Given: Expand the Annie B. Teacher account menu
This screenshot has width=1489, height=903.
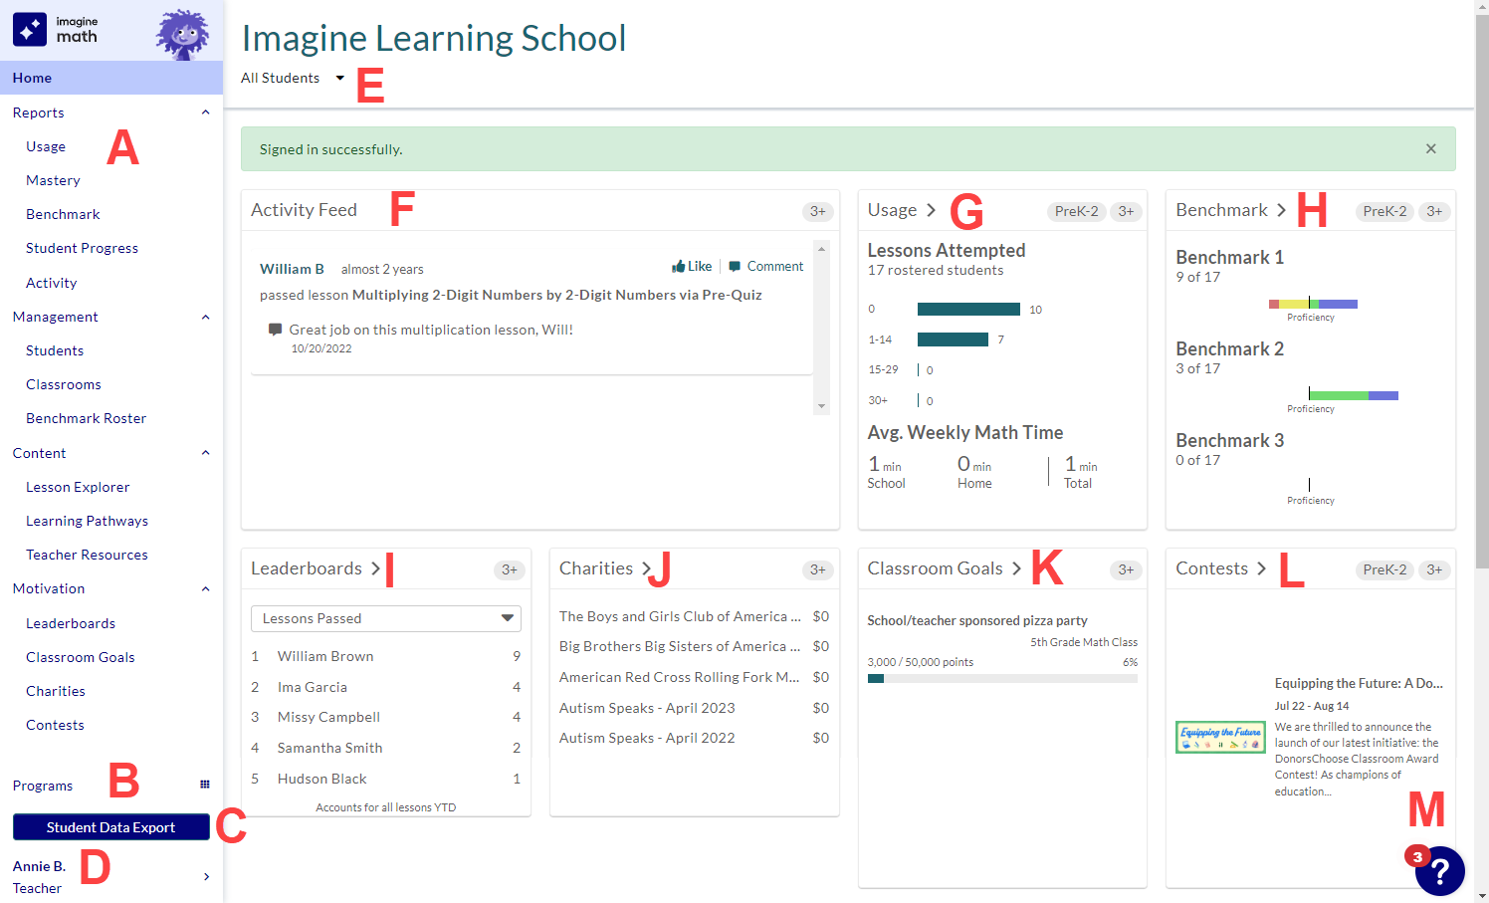Looking at the screenshot, I should [111, 877].
